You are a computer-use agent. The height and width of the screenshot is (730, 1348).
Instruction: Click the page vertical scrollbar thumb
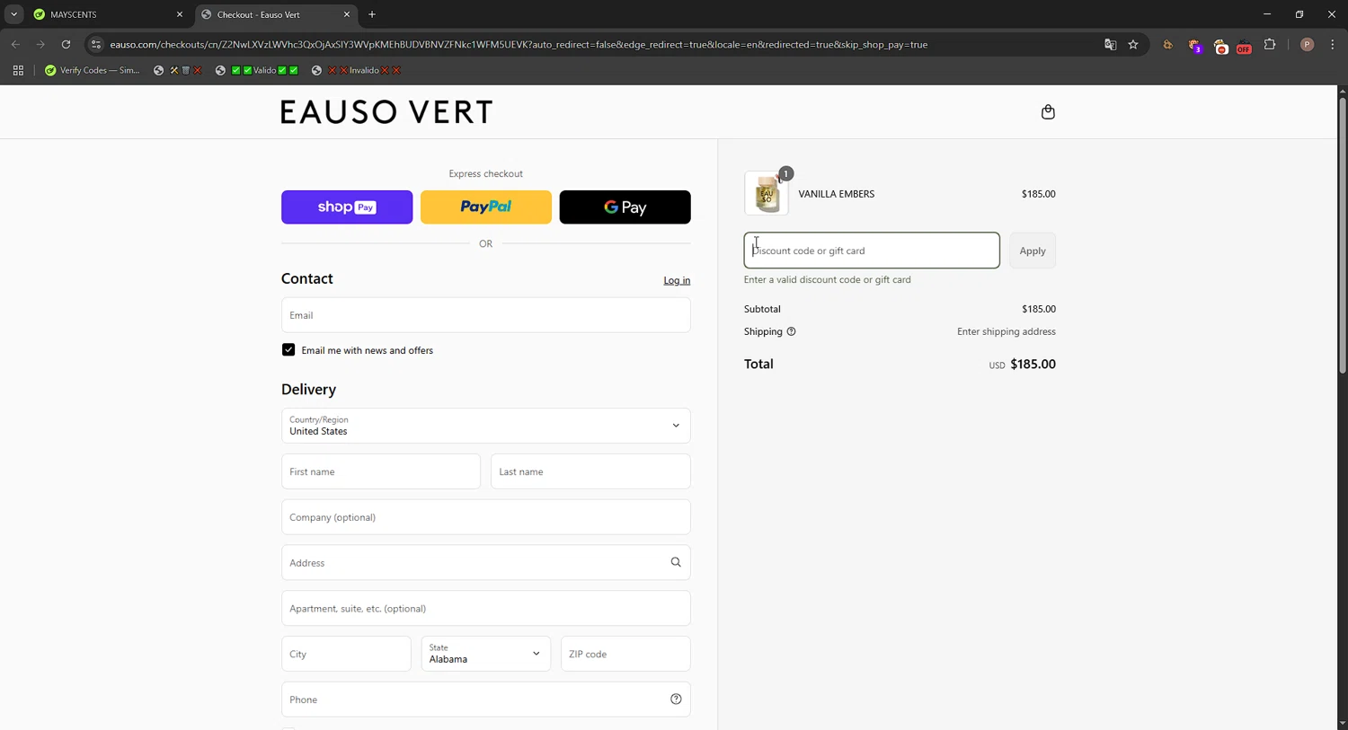click(x=1343, y=235)
